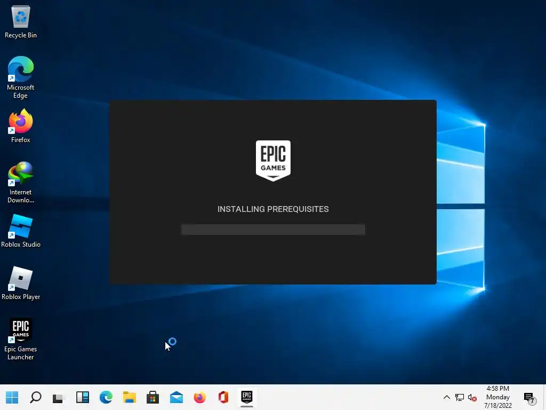
Task: Open the clock showing 4:58 PM
Action: coord(497,397)
